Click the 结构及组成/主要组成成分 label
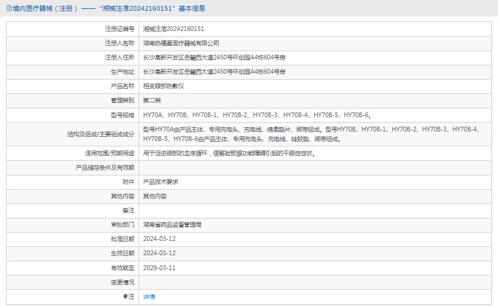Screen dimensions: 498x307 (x=101, y=134)
